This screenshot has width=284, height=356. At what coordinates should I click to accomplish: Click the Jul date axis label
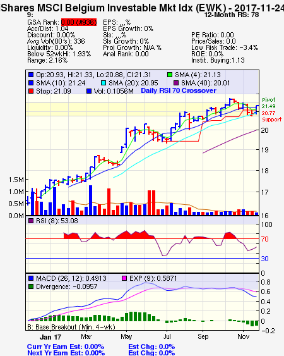[167, 336]
